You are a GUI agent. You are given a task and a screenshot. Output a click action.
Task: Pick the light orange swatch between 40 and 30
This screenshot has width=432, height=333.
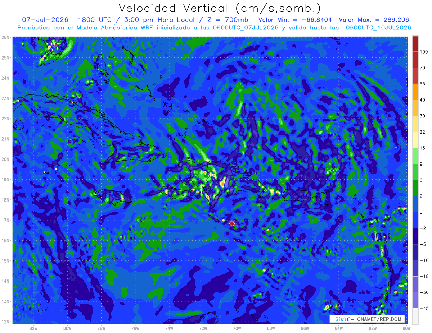click(x=415, y=107)
